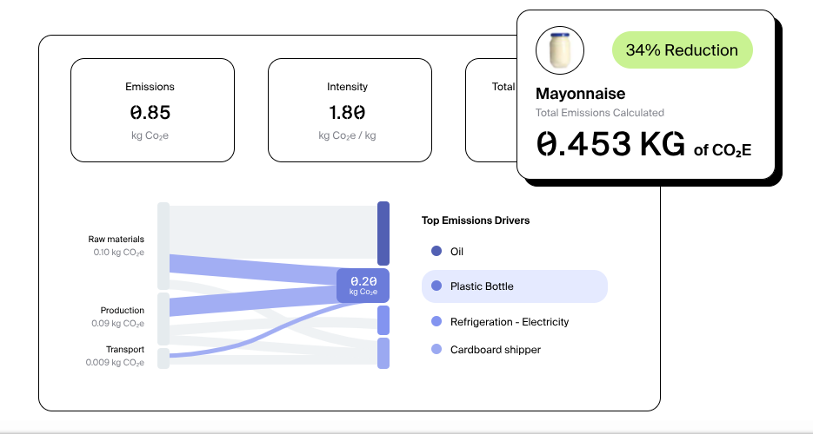Click the 34% Reduction badge
The image size is (813, 434).
682,50
